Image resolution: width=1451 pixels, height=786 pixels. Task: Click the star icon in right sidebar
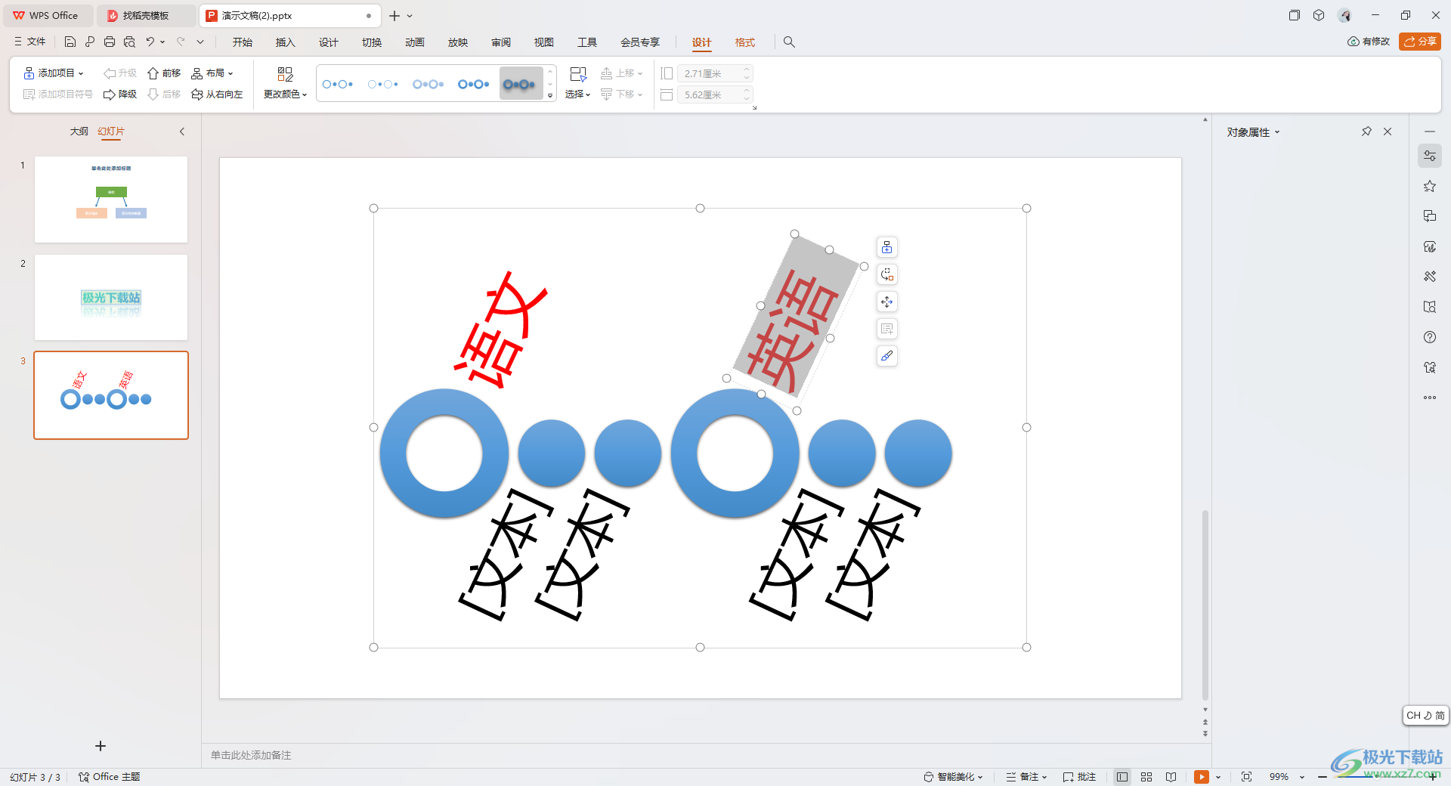(x=1430, y=186)
